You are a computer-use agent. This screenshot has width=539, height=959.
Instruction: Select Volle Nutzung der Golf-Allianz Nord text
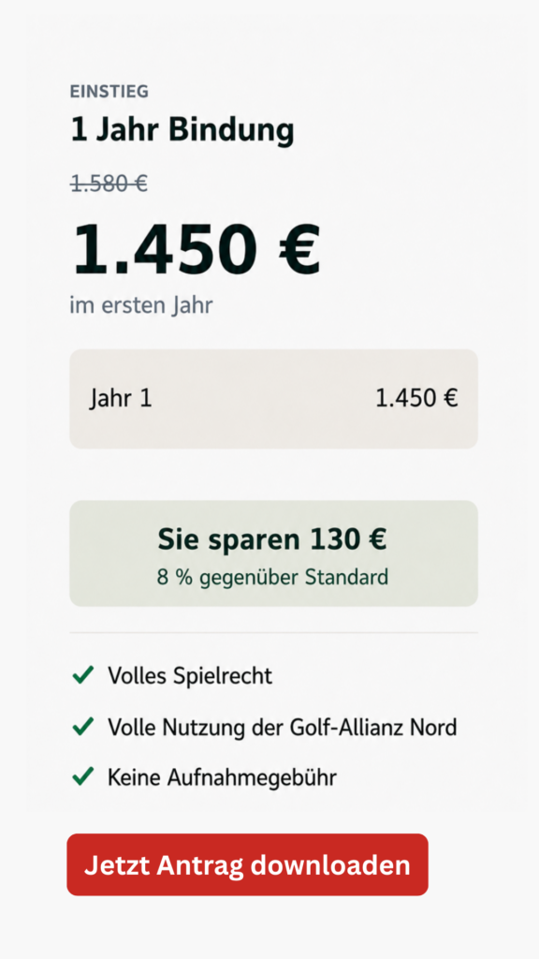283,727
